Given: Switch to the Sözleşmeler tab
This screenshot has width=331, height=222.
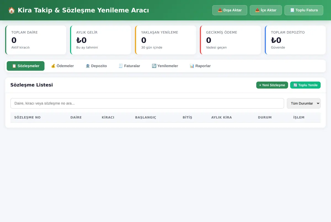Looking at the screenshot, I should point(26,66).
